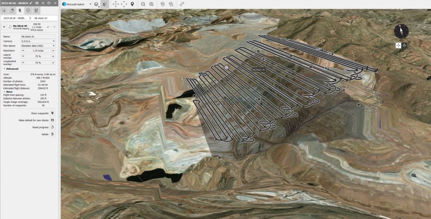Click Make default for new blocks save button
Image resolution: width=431 pixels, height=219 pixels.
(52, 120)
